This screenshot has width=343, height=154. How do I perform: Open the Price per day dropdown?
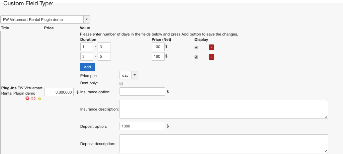tap(129, 75)
